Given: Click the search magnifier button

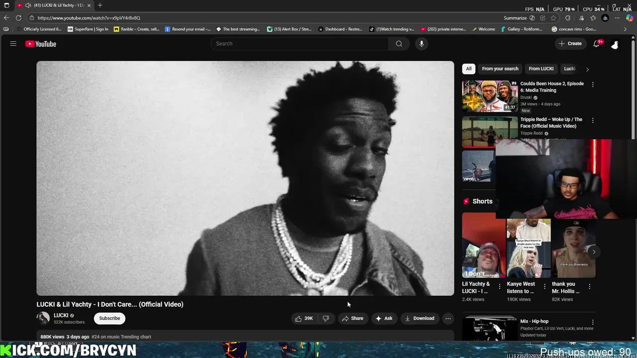Looking at the screenshot, I should [399, 44].
